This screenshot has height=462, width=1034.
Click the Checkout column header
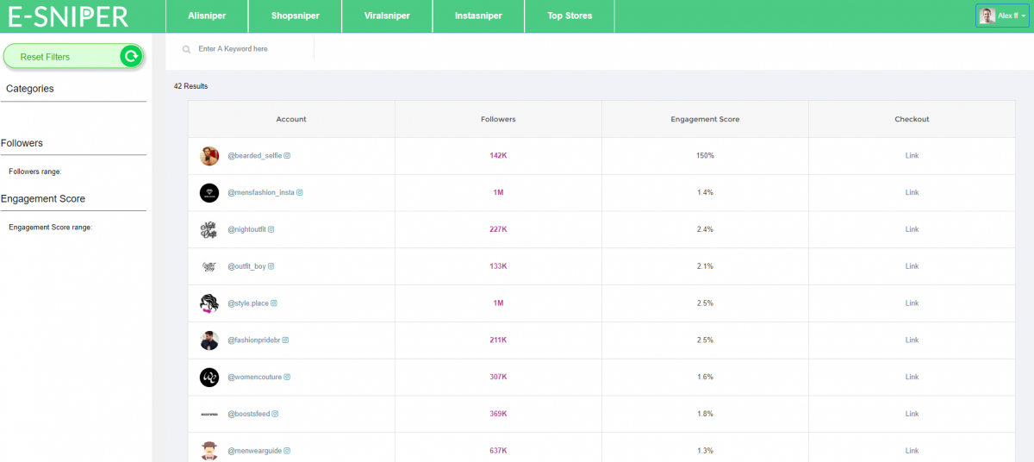(x=912, y=119)
